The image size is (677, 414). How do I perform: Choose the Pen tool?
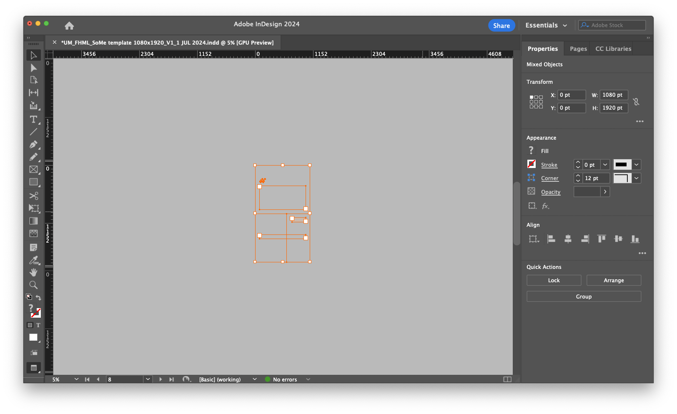click(33, 145)
